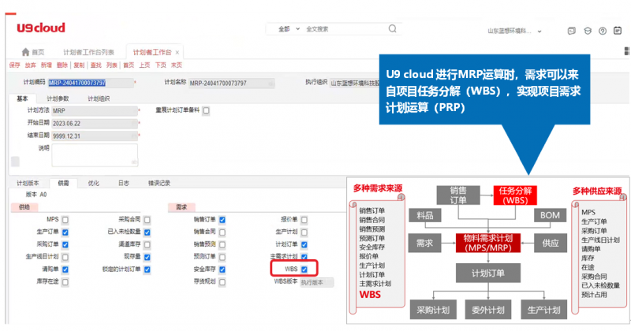Screen dimensions: 631x331
Task: Click the 计划编码 input field
Action: pos(91,83)
